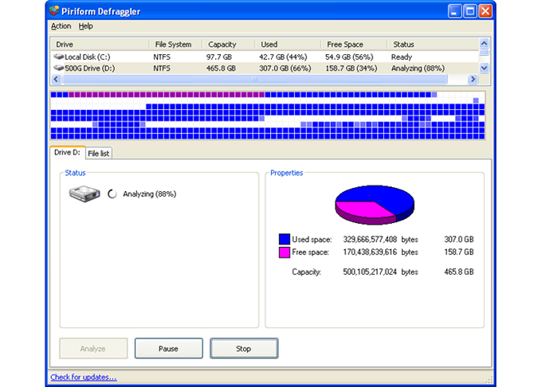Viewport: 542px width, 387px height.
Task: Click the Analyzing (88%) text in Status panel
Action: pos(150,194)
